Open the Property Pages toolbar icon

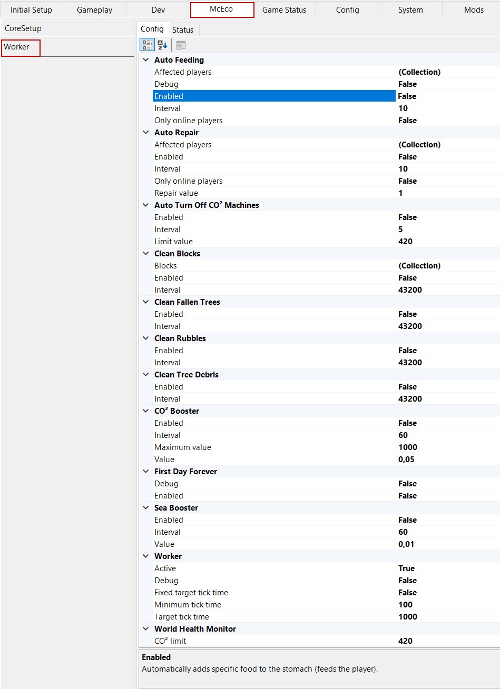click(x=181, y=45)
